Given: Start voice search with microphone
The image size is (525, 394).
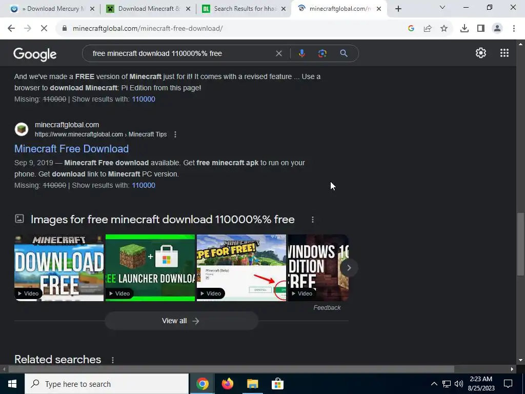Looking at the screenshot, I should click(x=301, y=53).
